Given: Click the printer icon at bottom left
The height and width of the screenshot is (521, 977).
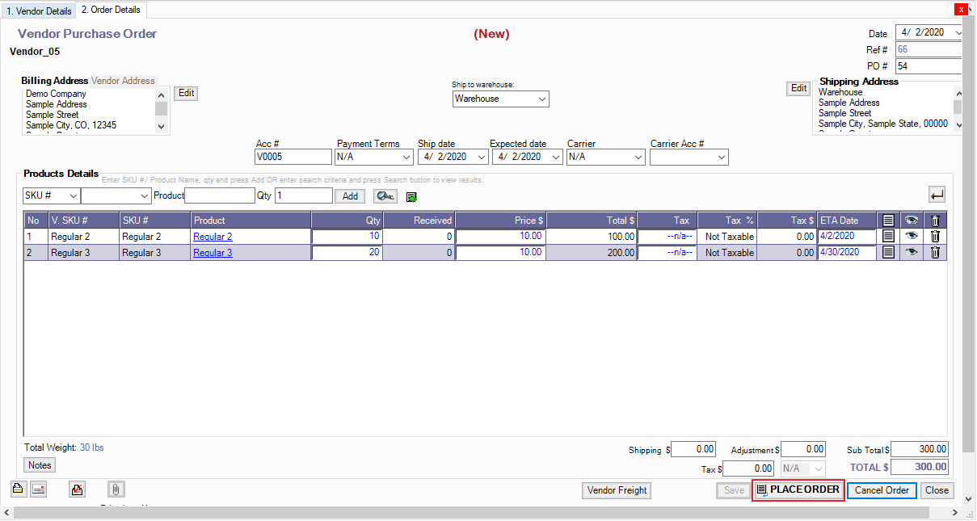Looking at the screenshot, I should pos(18,489).
